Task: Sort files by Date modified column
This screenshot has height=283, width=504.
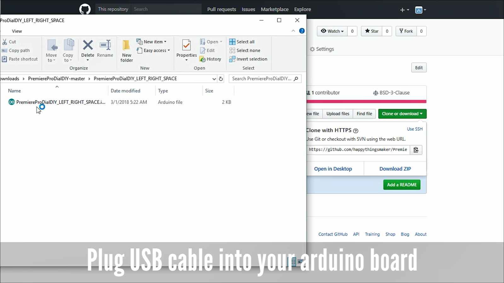Action: [x=125, y=91]
